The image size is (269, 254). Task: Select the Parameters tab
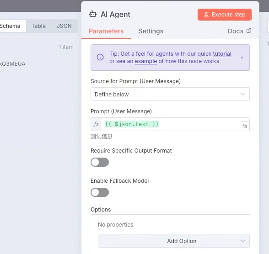click(106, 31)
